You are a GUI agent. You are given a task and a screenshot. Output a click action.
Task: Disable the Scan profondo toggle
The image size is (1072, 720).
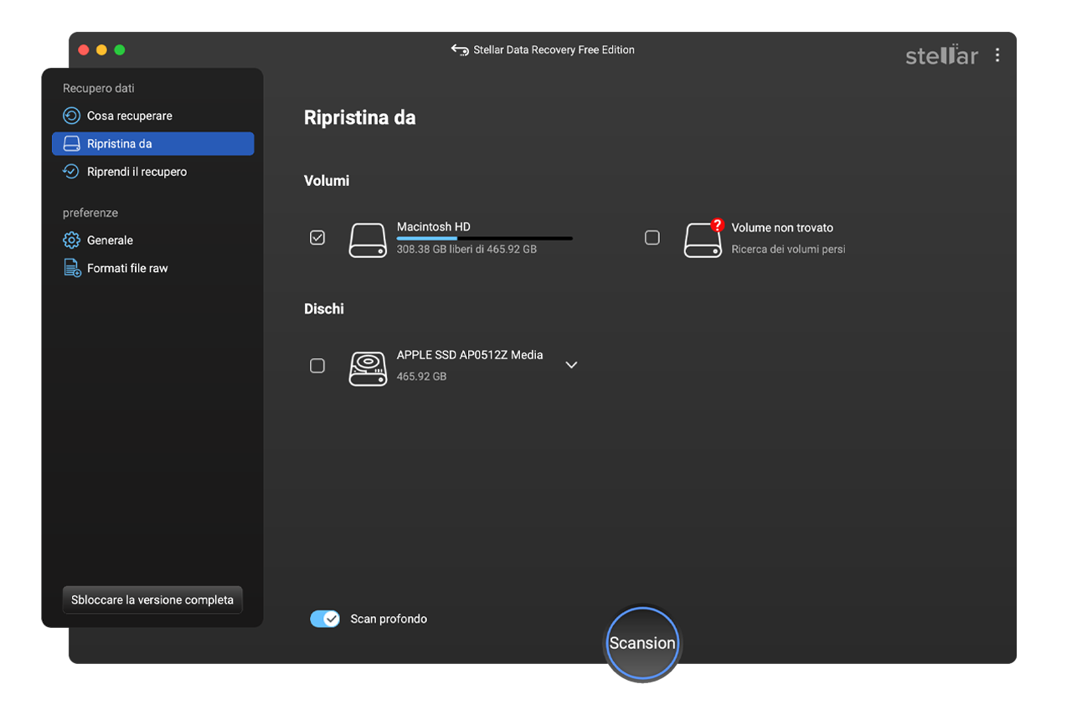pyautogui.click(x=325, y=619)
